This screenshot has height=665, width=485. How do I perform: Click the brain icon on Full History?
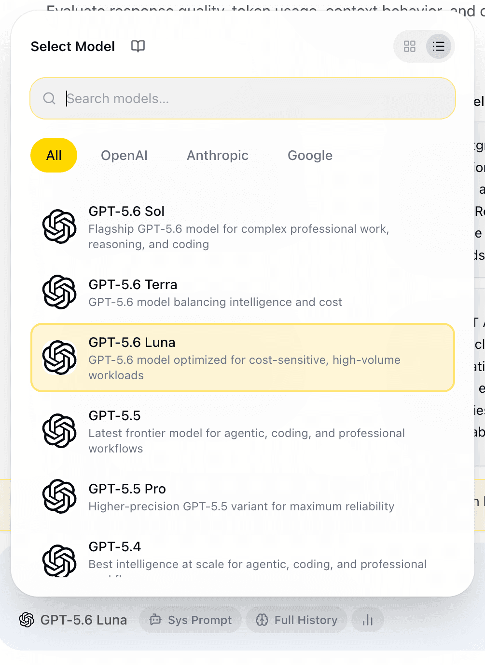click(262, 620)
